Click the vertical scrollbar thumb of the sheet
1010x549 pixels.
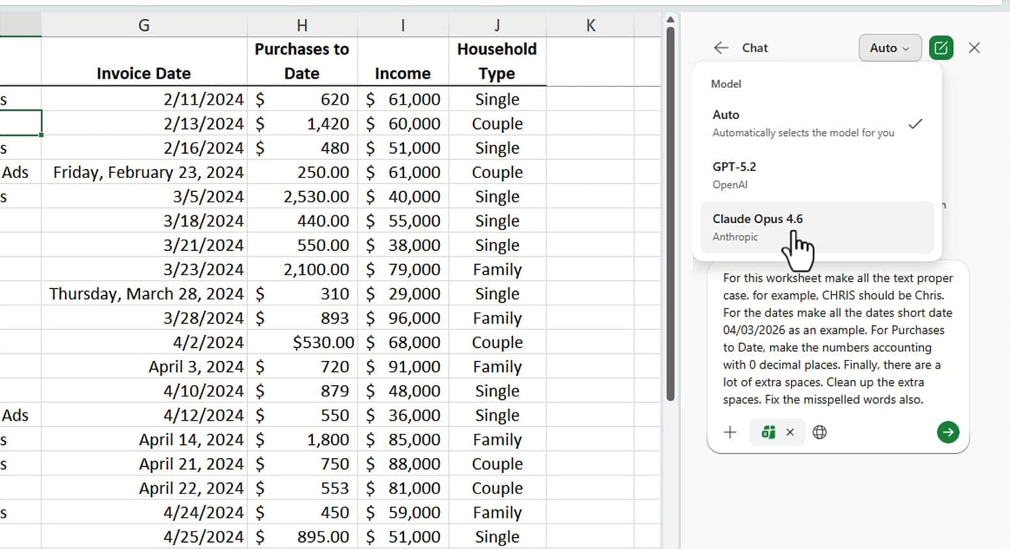[x=670, y=213]
